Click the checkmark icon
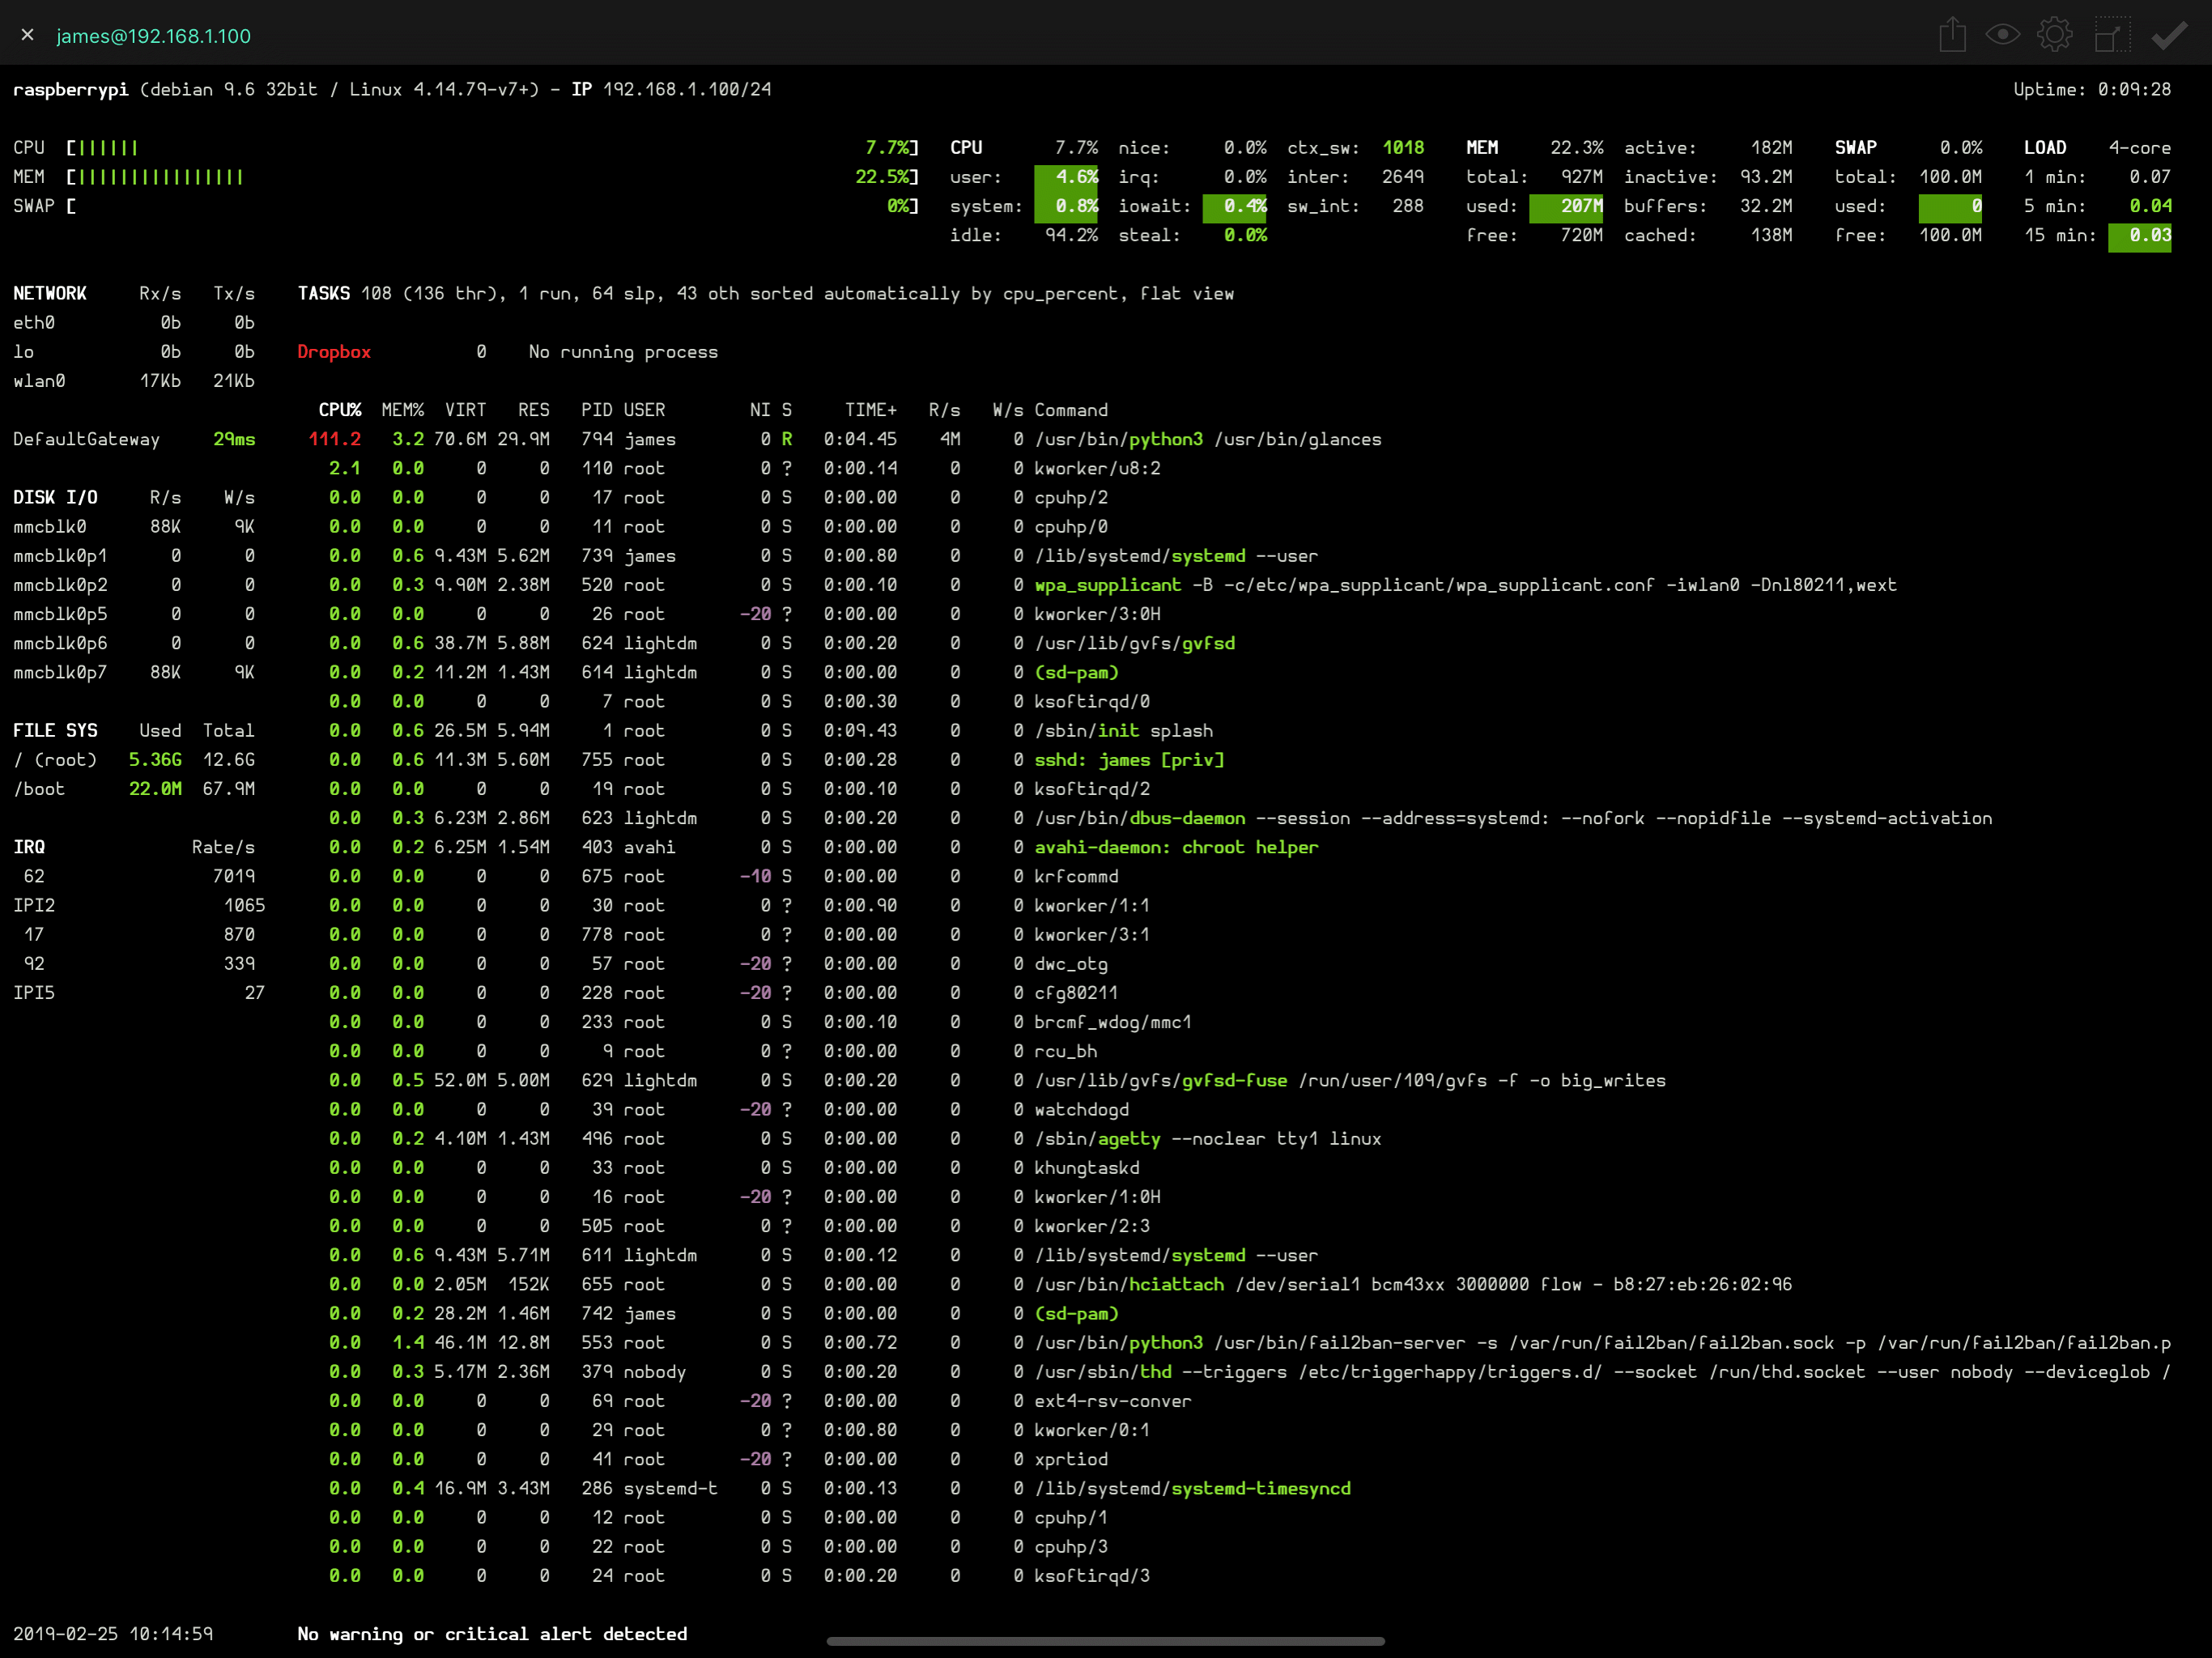This screenshot has height=1658, width=2212. [x=2169, y=35]
